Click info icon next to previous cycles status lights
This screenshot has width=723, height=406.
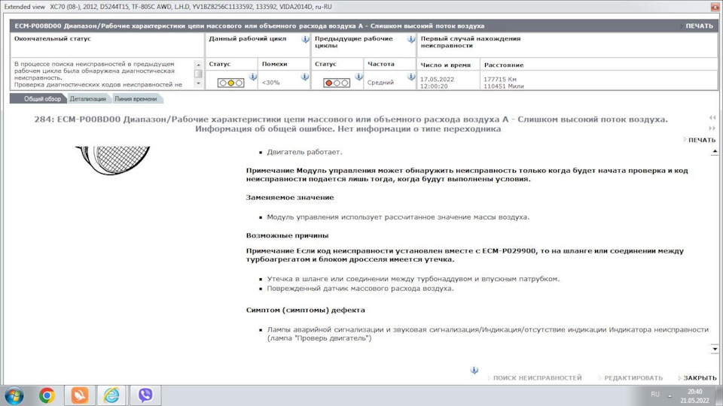pyautogui.click(x=358, y=77)
